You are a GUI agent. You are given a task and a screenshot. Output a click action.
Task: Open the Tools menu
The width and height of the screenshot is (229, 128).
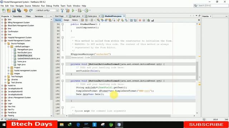click(x=69, y=6)
